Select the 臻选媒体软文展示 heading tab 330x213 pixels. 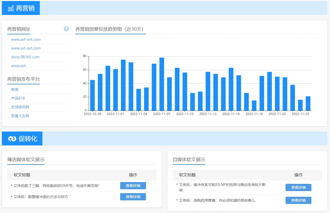tap(26, 160)
